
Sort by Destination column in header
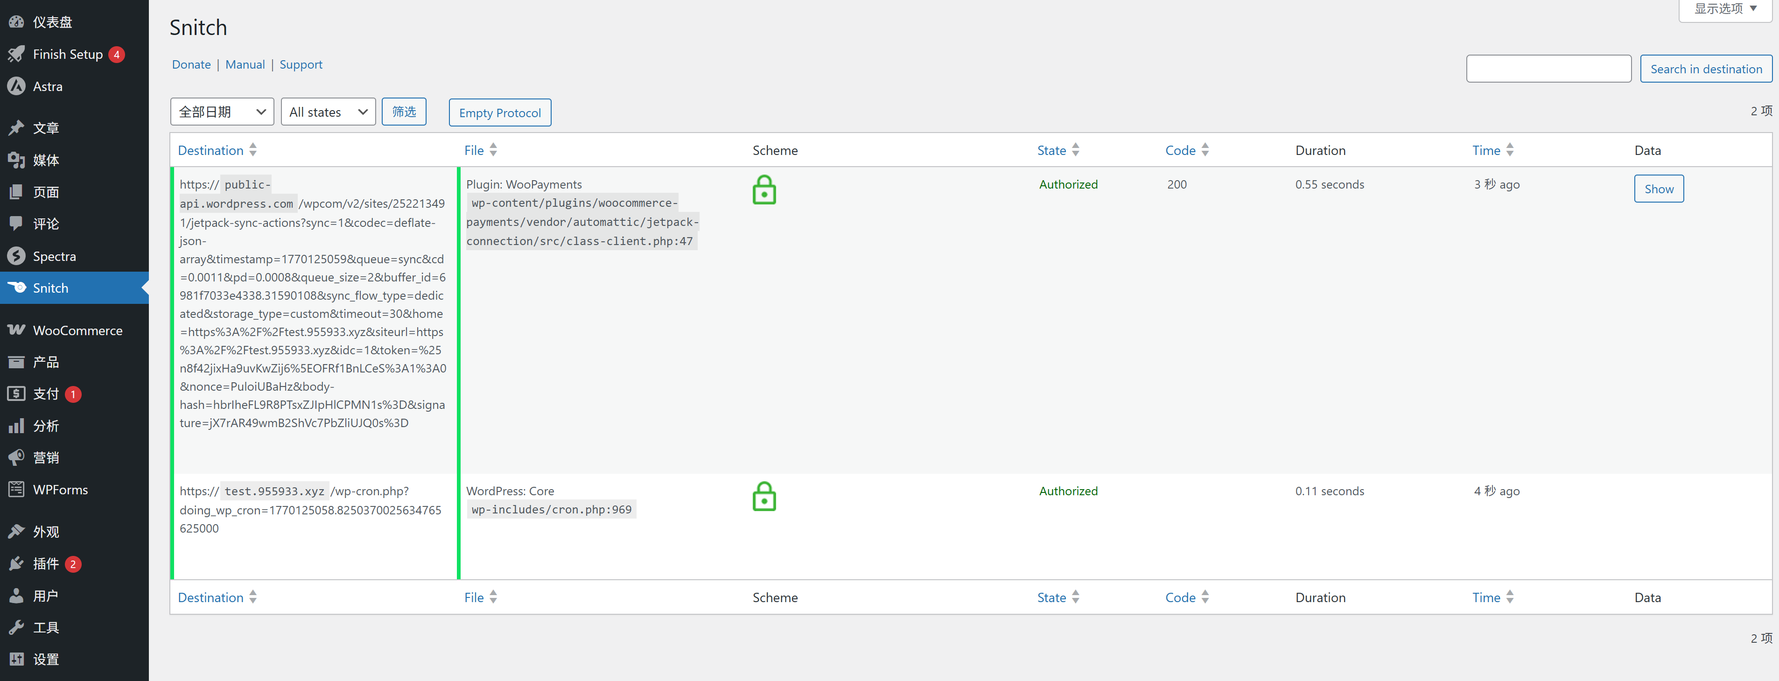pyautogui.click(x=210, y=151)
